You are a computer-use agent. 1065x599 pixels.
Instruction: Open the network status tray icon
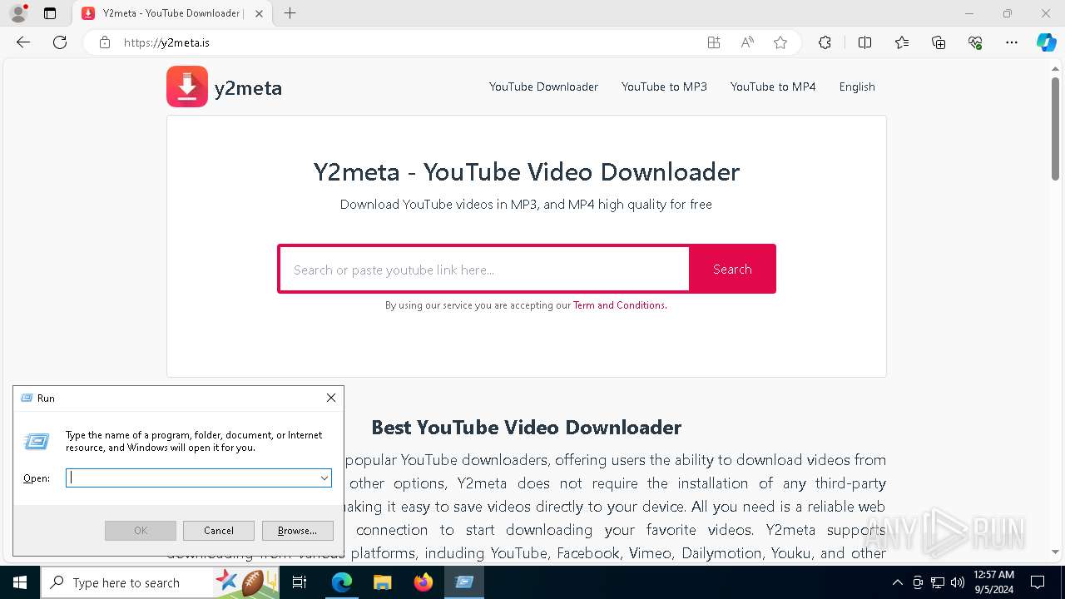coord(938,582)
